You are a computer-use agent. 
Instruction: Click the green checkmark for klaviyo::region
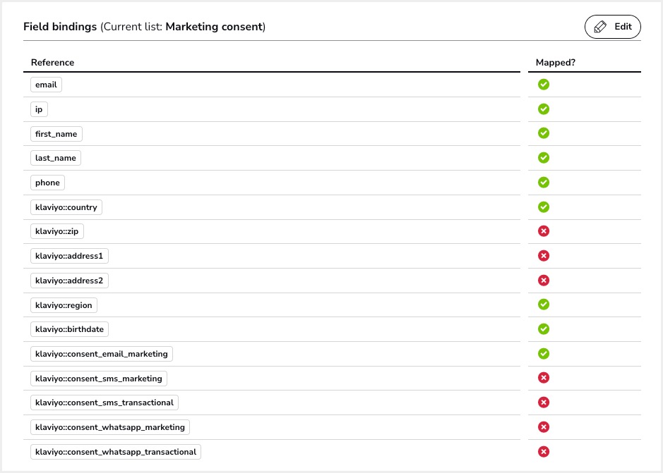click(544, 305)
